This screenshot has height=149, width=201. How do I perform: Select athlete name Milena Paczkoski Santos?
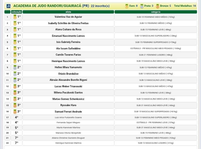(68, 93)
